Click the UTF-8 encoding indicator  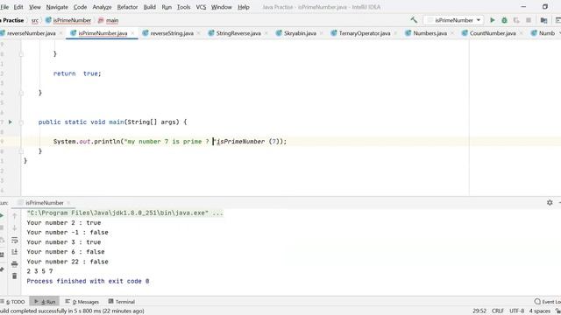point(517,311)
